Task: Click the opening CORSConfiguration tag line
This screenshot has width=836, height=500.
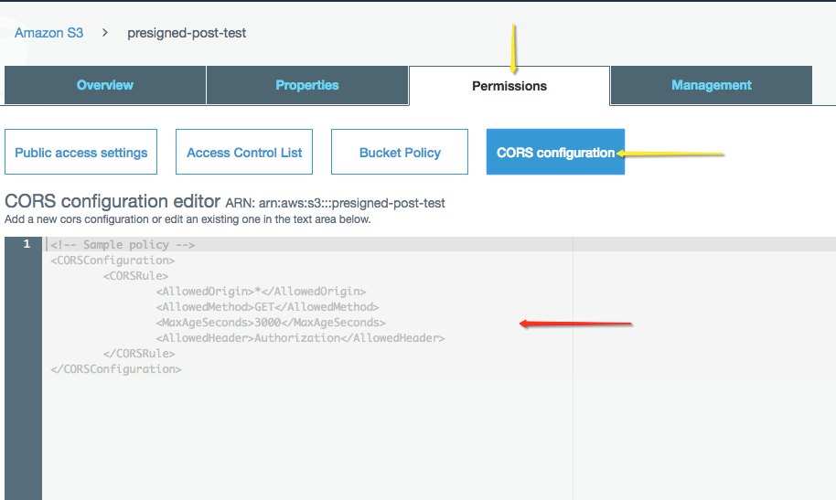Action: coord(113,261)
